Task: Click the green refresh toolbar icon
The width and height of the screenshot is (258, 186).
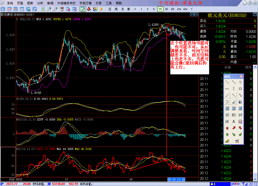Action: tap(43, 9)
